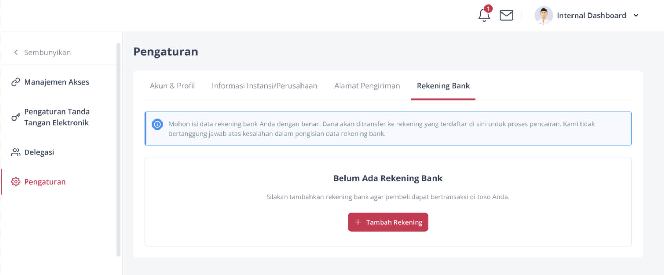This screenshot has height=275, width=664.
Task: Click the Delegasi people icon
Action: (x=16, y=152)
